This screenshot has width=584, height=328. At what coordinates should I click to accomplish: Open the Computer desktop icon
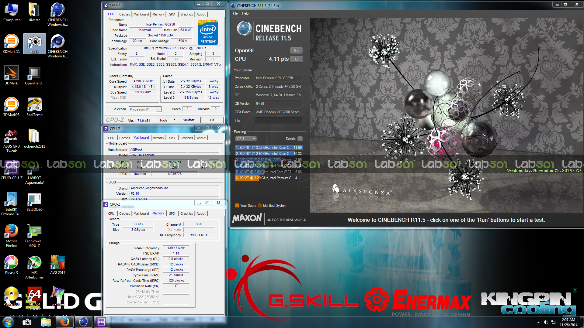pos(12,12)
